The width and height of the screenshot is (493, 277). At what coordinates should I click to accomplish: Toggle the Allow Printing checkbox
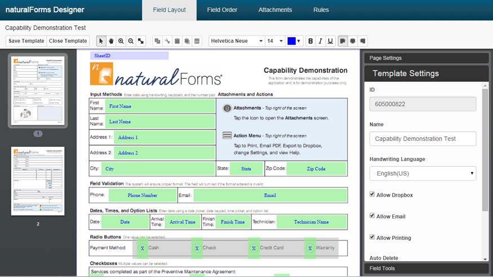(x=372, y=237)
